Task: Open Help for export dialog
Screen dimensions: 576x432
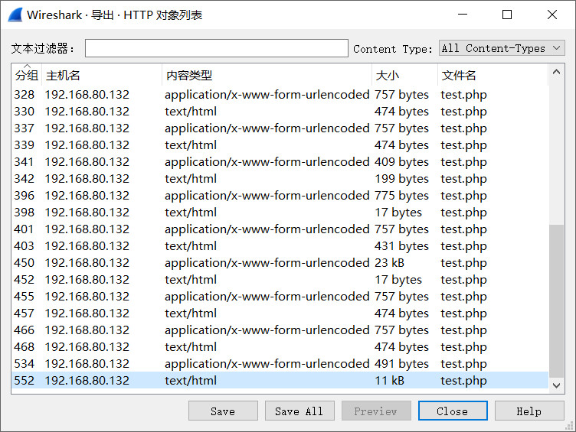Action: click(529, 411)
